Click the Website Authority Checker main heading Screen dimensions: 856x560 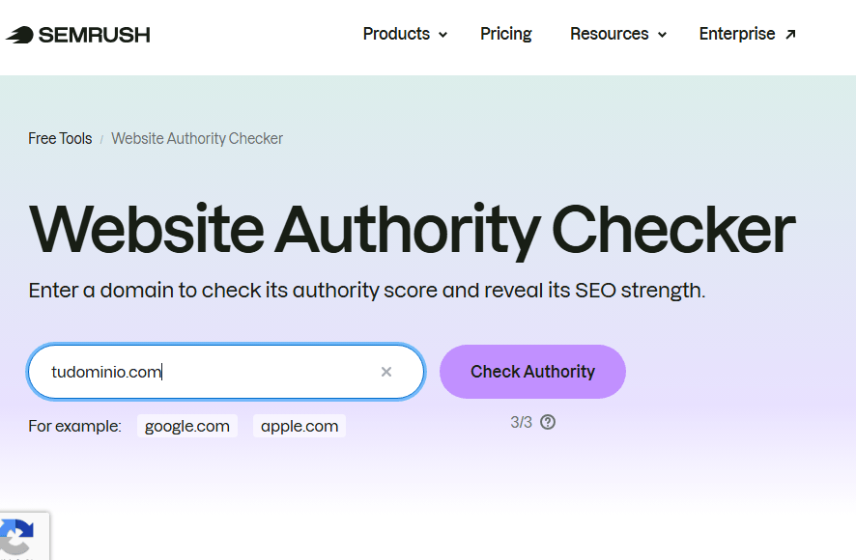pos(413,230)
